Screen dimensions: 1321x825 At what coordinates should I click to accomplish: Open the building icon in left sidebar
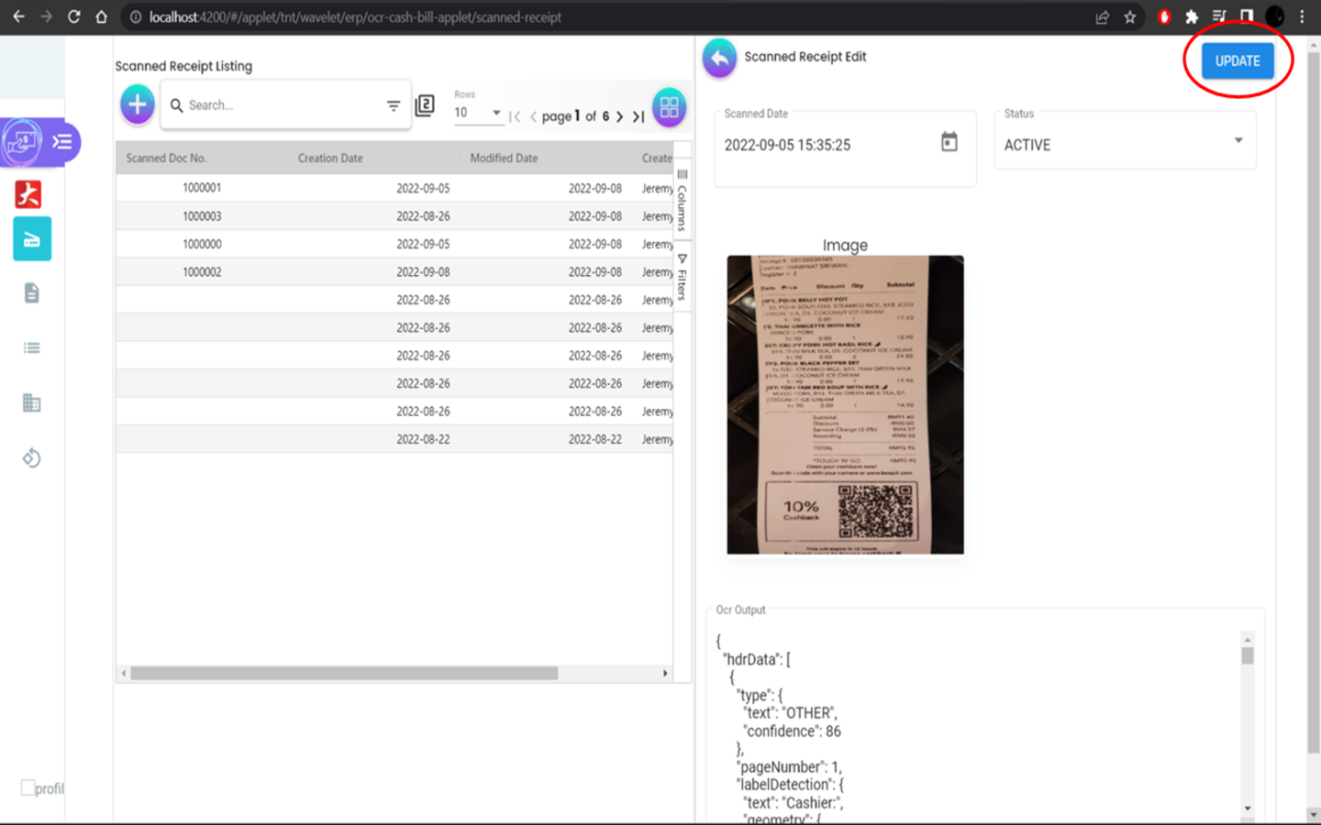(32, 403)
